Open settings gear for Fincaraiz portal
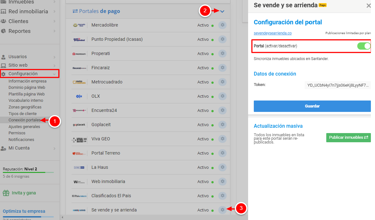The height and width of the screenshot is (220, 375). click(x=222, y=68)
